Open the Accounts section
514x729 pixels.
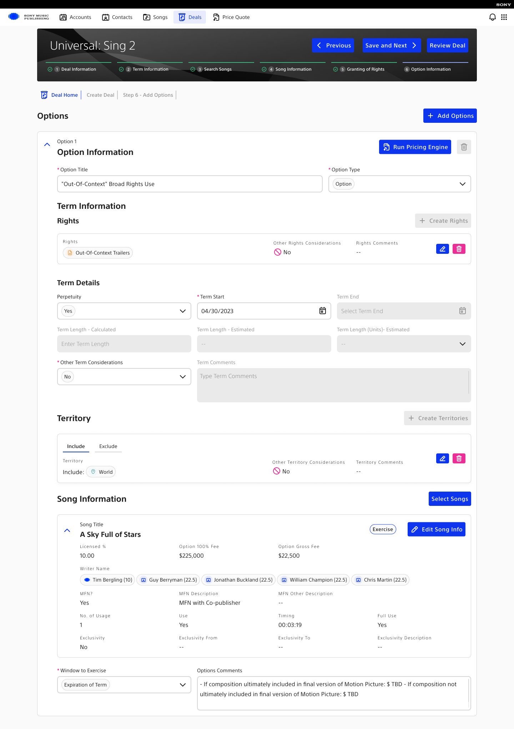click(75, 17)
